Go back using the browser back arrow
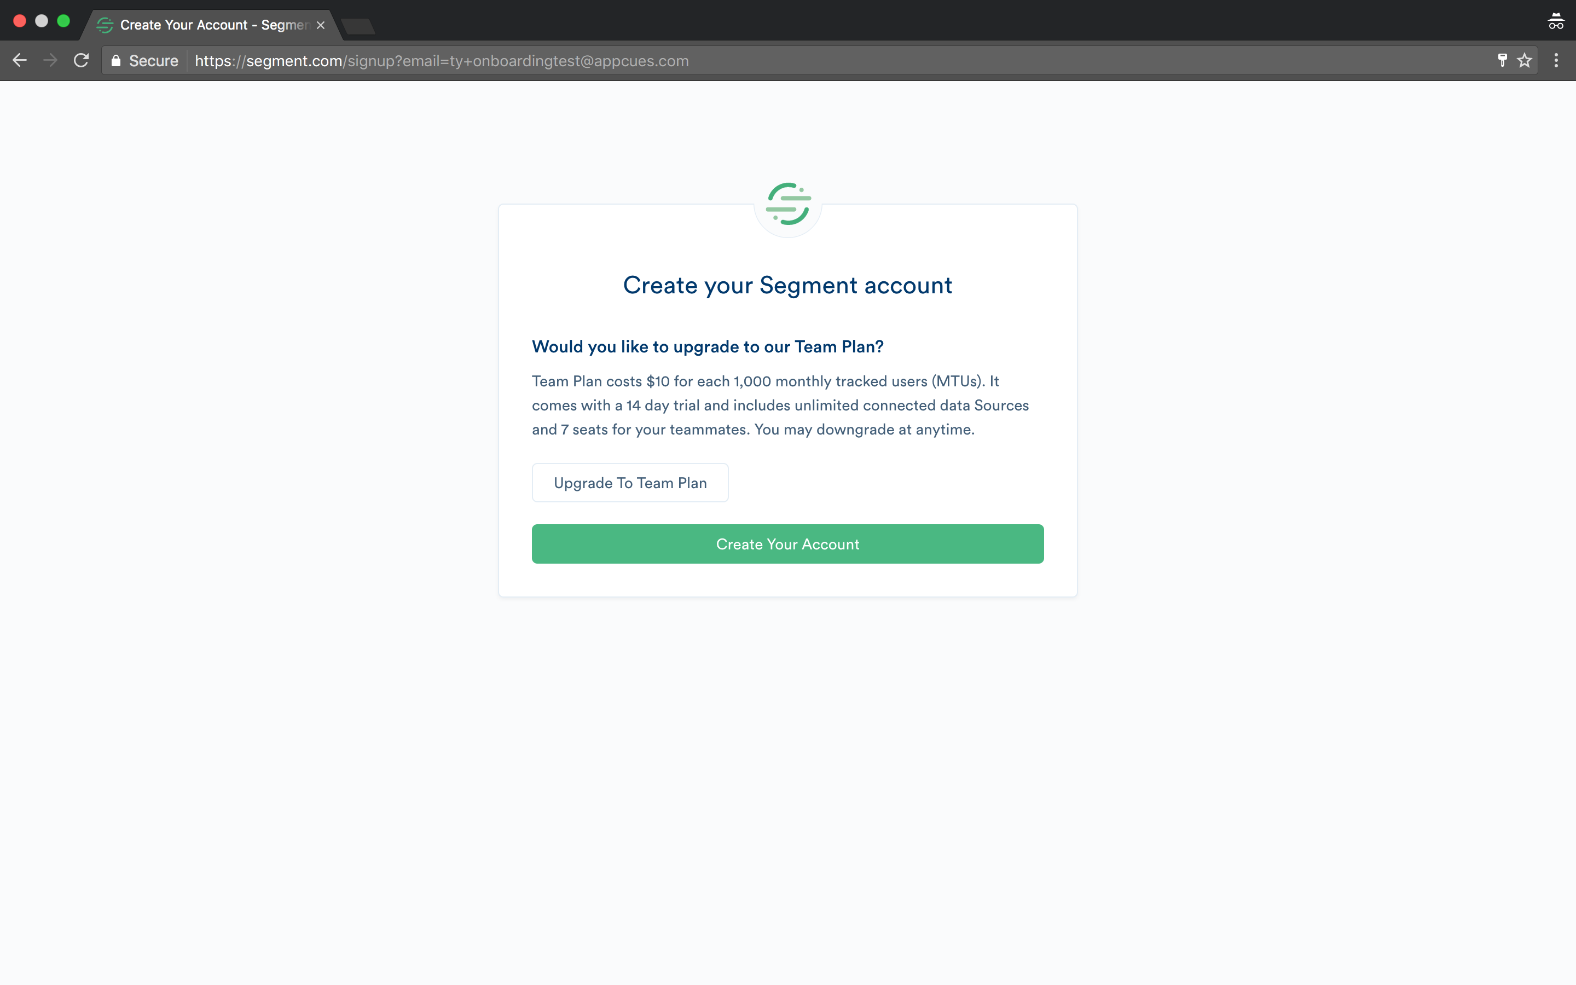 point(20,61)
